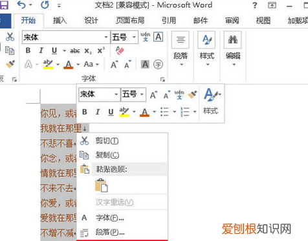Click Format Painter in mini toolbar
This screenshot has height=241, width=308.
192,95
